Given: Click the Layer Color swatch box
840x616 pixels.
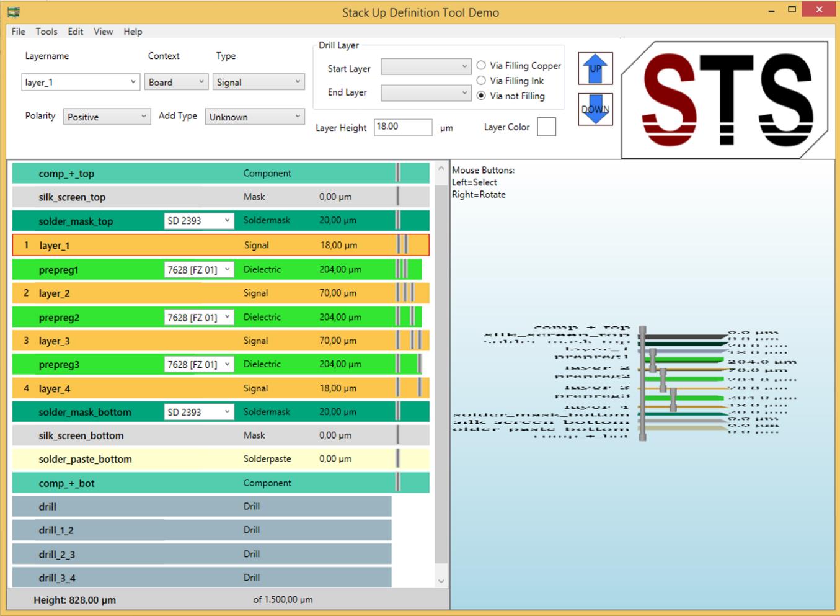Looking at the screenshot, I should pos(546,127).
